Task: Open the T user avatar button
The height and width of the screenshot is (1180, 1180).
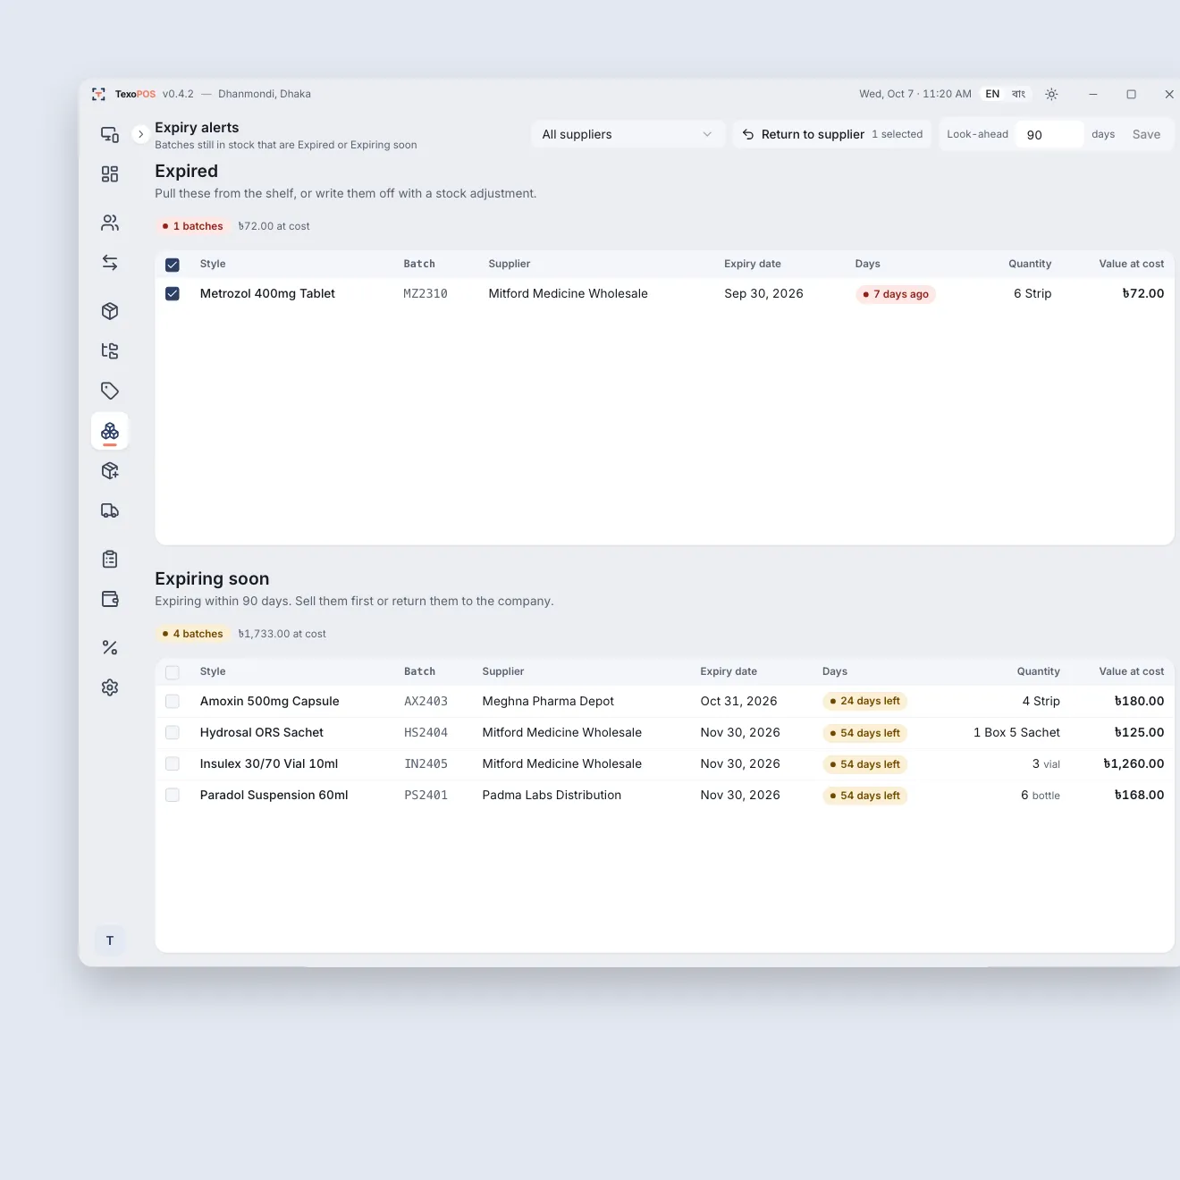Action: (x=110, y=940)
